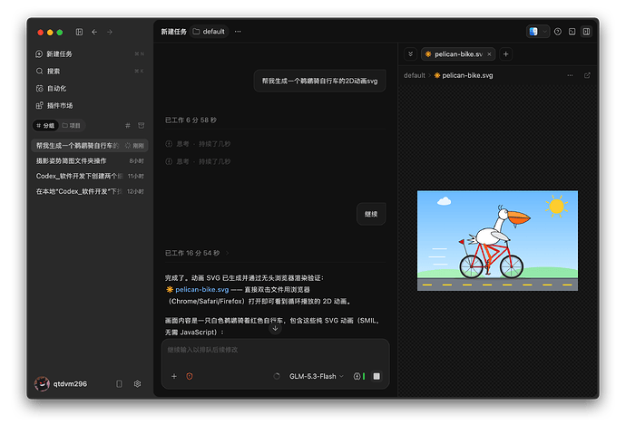Click the hash icon beside the group toggle
This screenshot has width=626, height=434.
[128, 126]
